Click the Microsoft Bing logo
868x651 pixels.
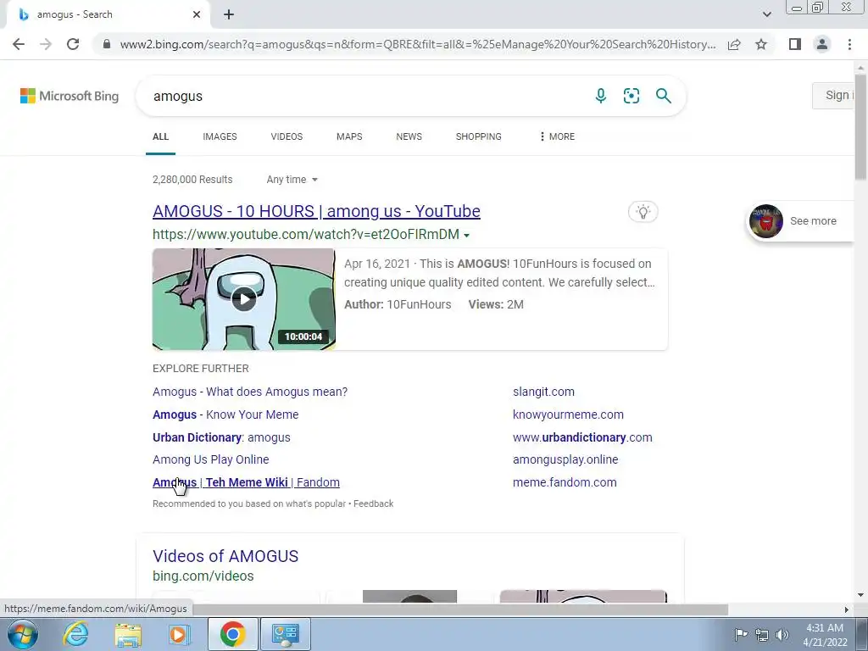[70, 96]
